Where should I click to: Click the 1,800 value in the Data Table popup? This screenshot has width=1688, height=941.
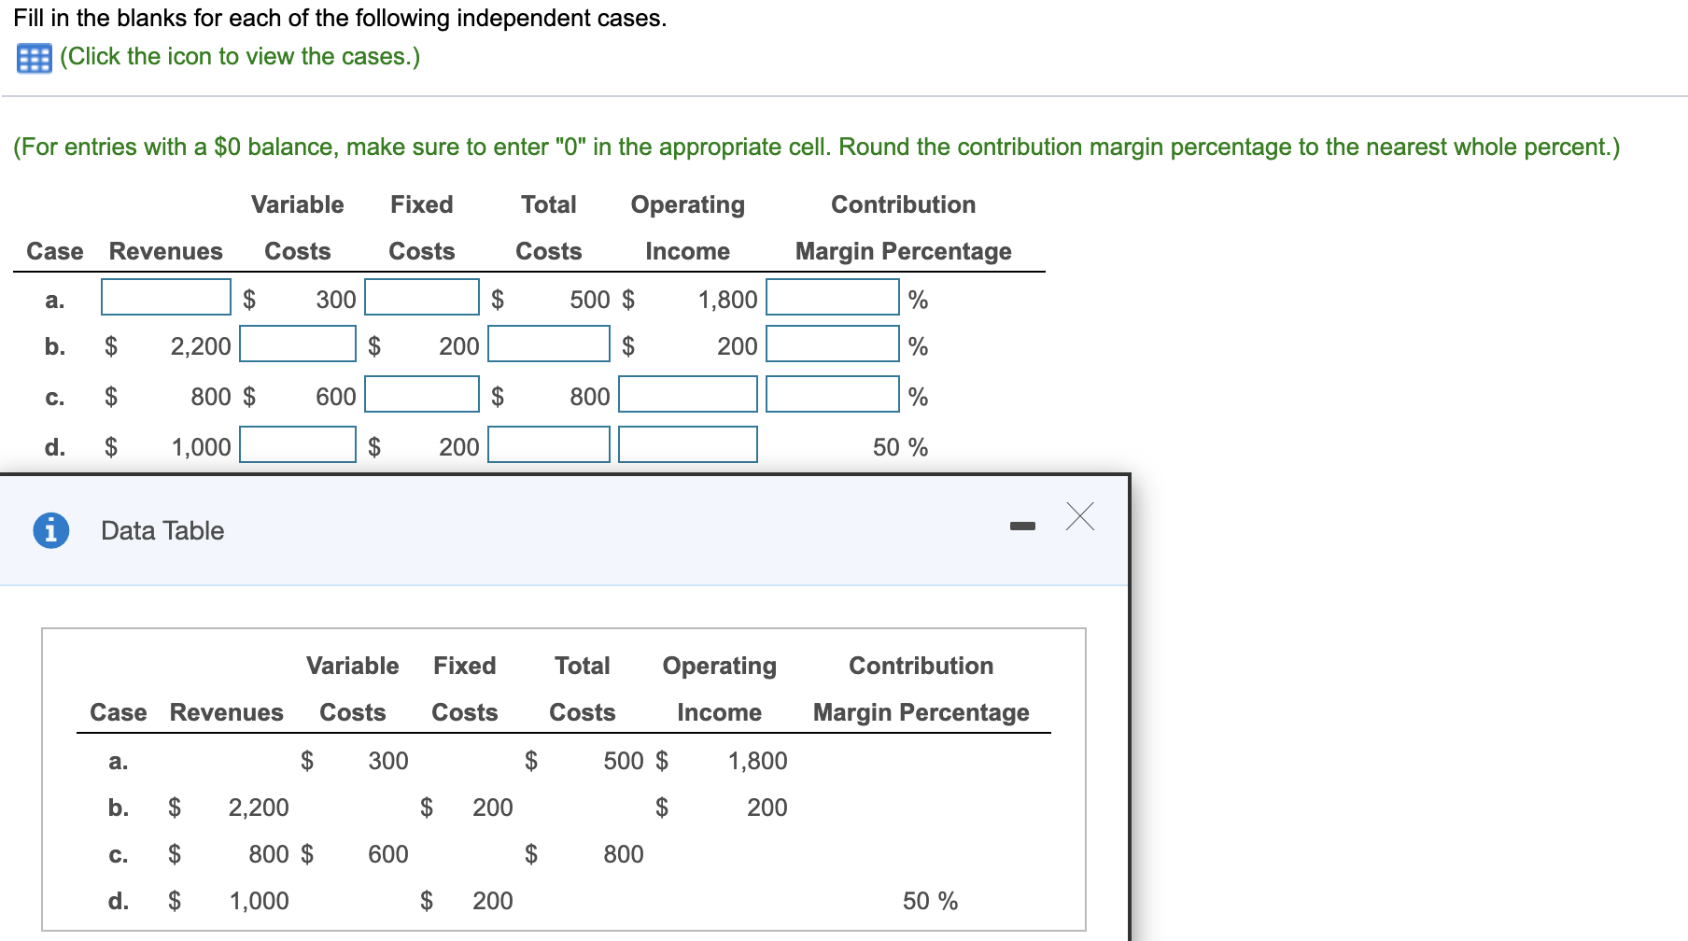point(758,761)
